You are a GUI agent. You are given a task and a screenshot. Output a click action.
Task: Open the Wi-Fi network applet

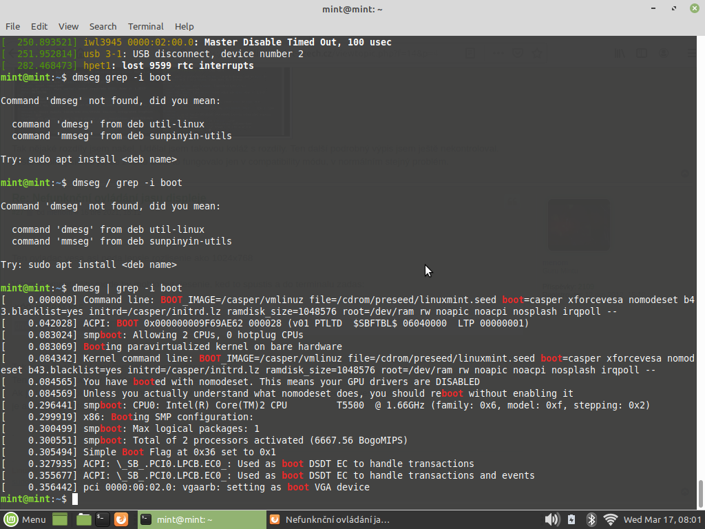610,519
